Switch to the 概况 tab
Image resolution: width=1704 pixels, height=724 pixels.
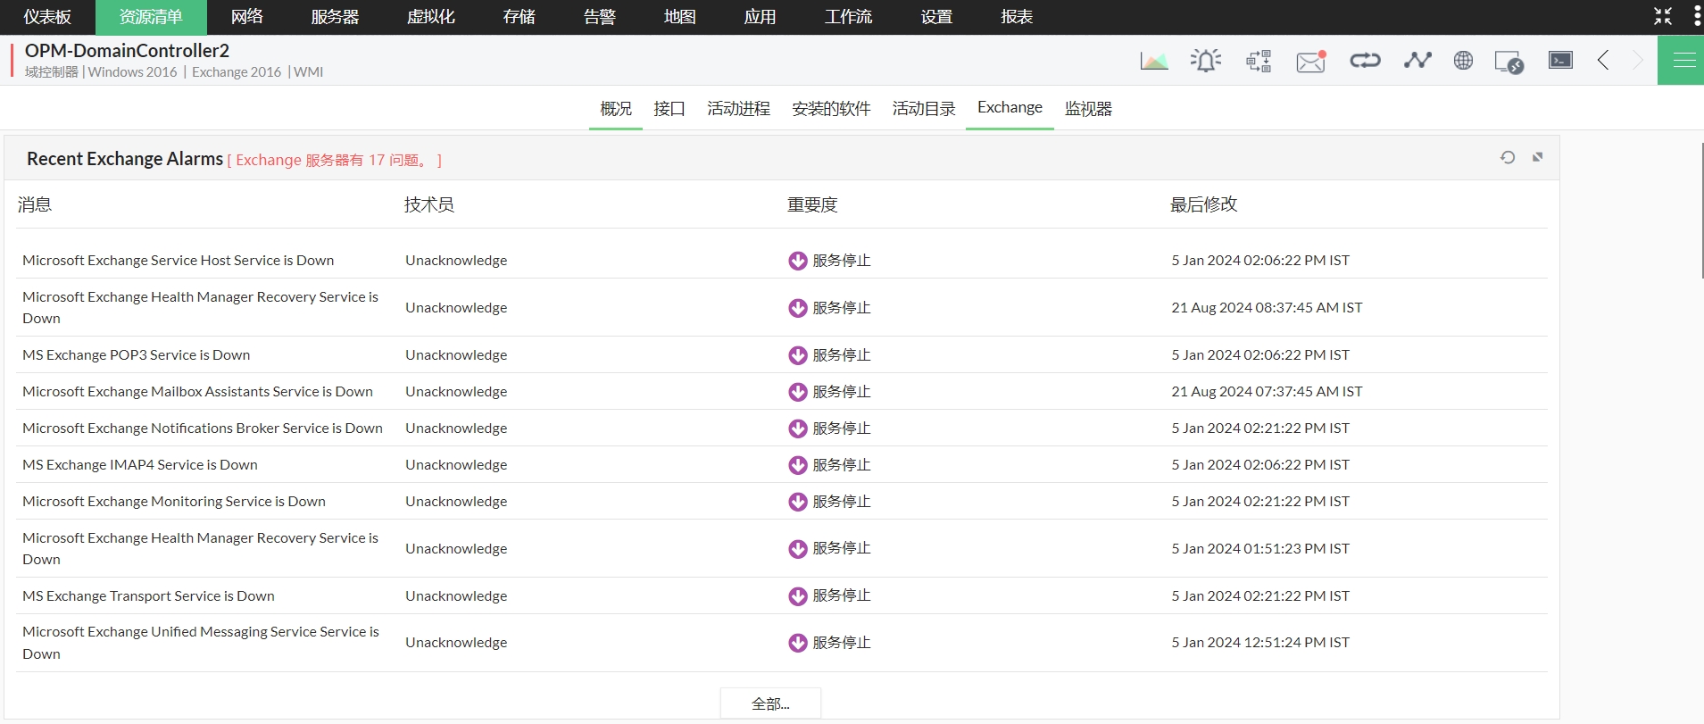[616, 109]
